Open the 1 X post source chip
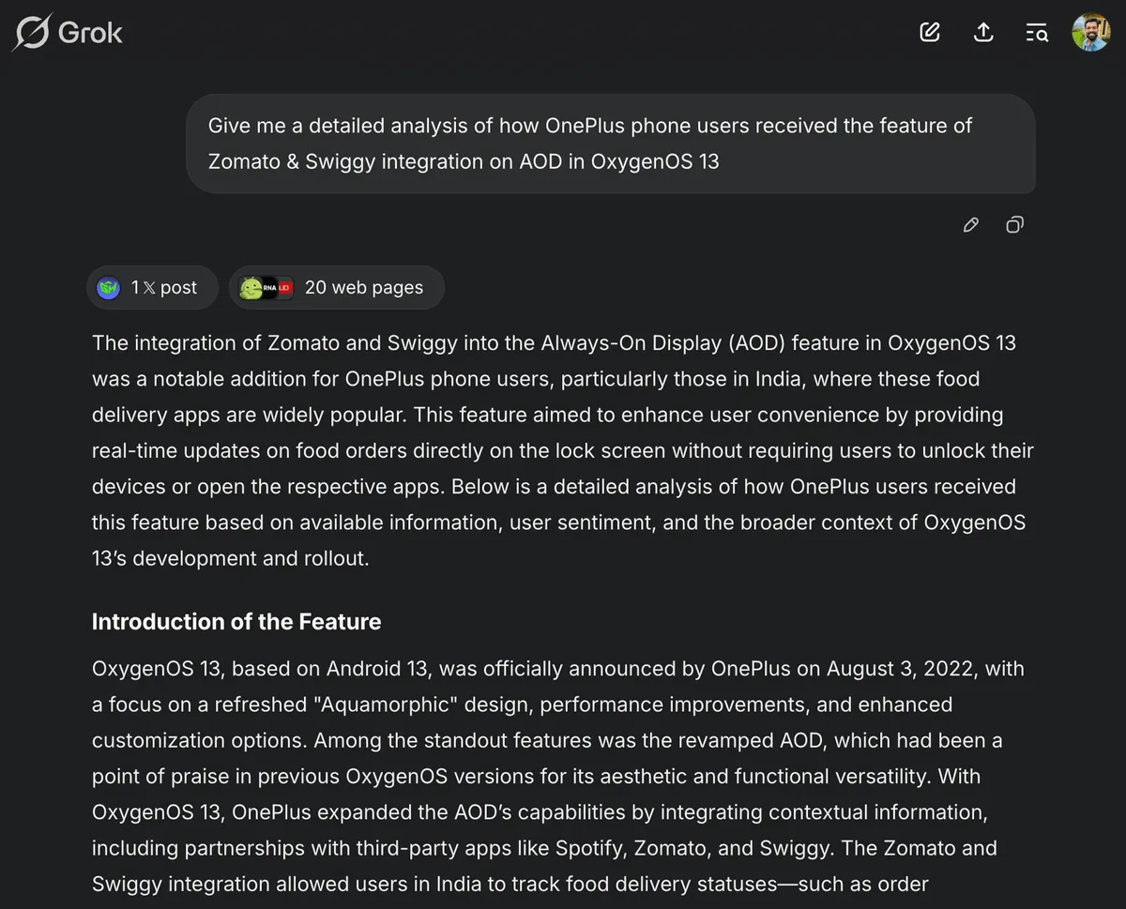 click(x=152, y=288)
